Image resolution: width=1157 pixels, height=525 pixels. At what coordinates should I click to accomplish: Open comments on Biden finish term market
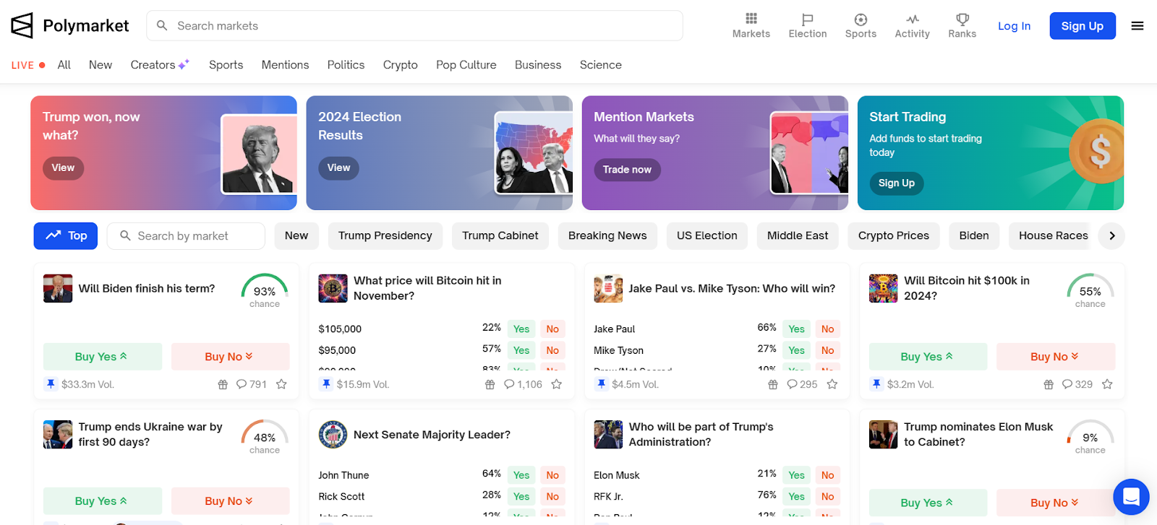click(x=251, y=384)
